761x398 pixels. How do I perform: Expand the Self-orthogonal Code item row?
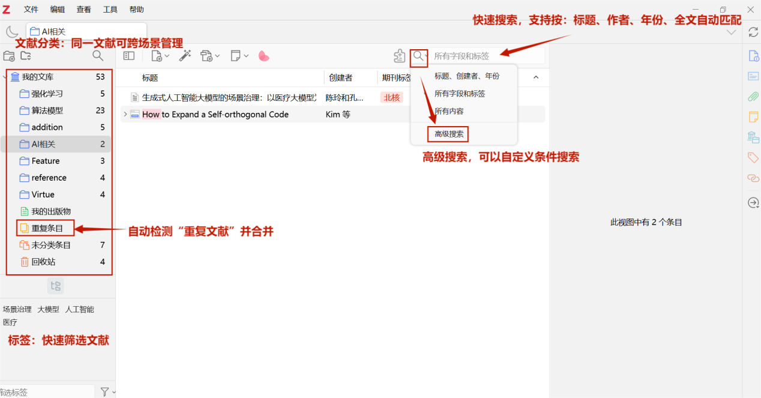coord(125,114)
